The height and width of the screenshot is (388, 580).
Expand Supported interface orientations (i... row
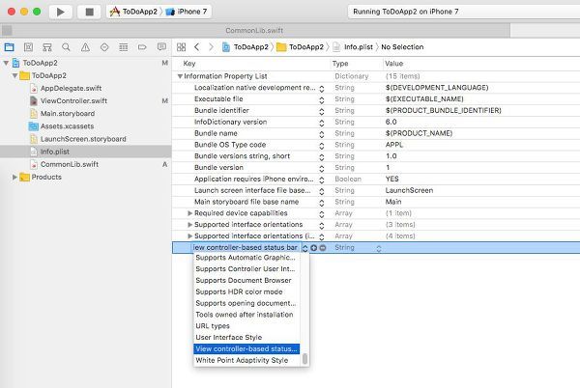coord(189,236)
